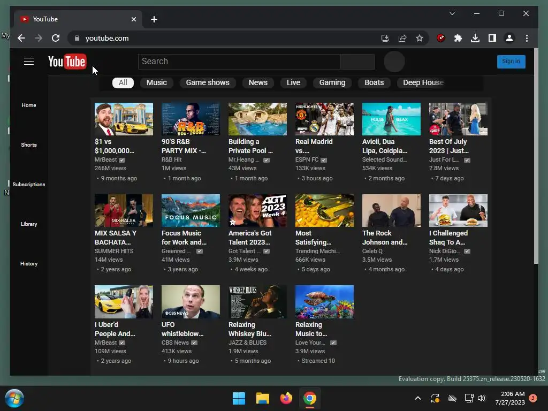Open the $1 vs $1,000,000 video thumbnail
This screenshot has width=548, height=411.
pyautogui.click(x=124, y=119)
